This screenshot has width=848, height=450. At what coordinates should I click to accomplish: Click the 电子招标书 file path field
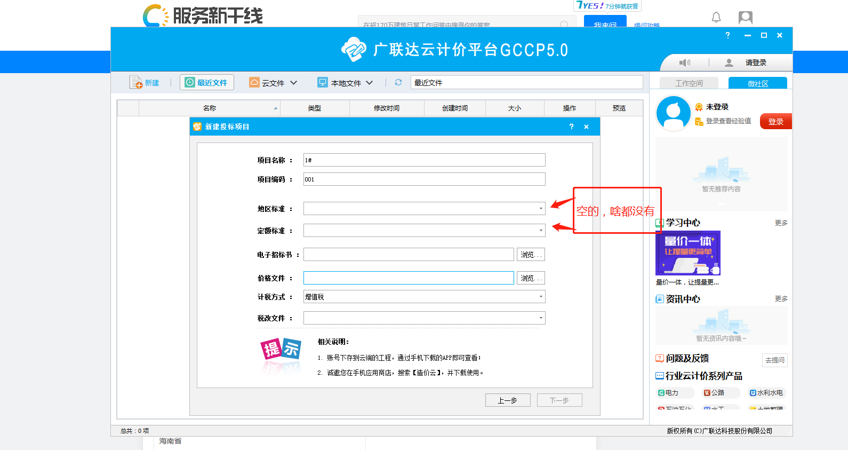click(x=409, y=255)
